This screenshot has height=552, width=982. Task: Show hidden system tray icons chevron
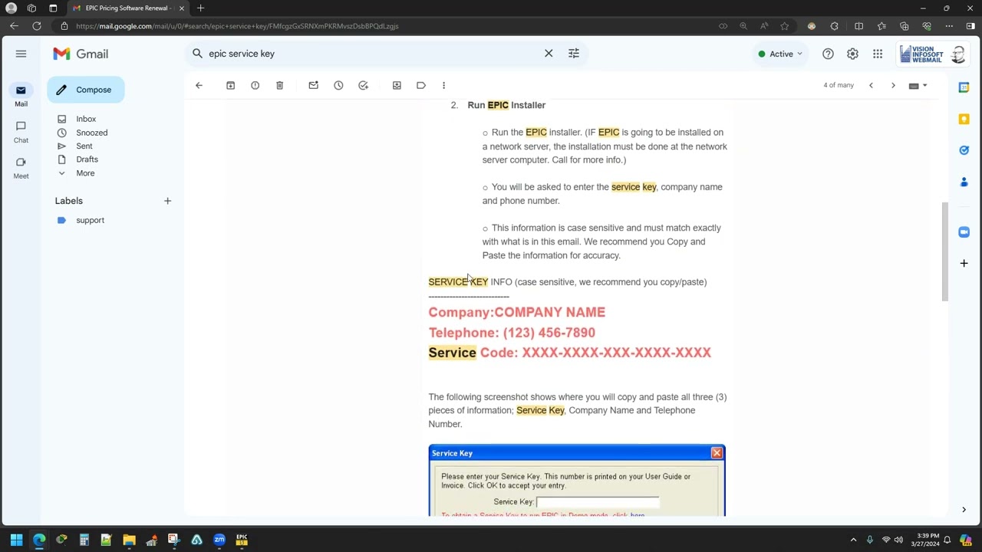tap(855, 540)
